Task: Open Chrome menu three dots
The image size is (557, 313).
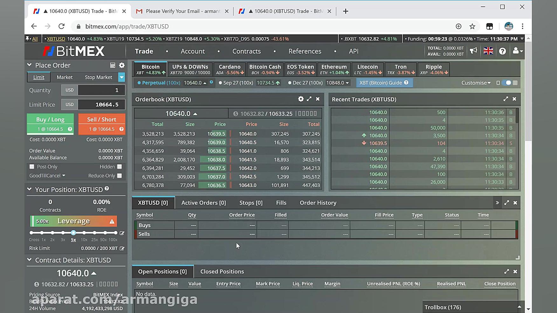Action: [x=522, y=26]
